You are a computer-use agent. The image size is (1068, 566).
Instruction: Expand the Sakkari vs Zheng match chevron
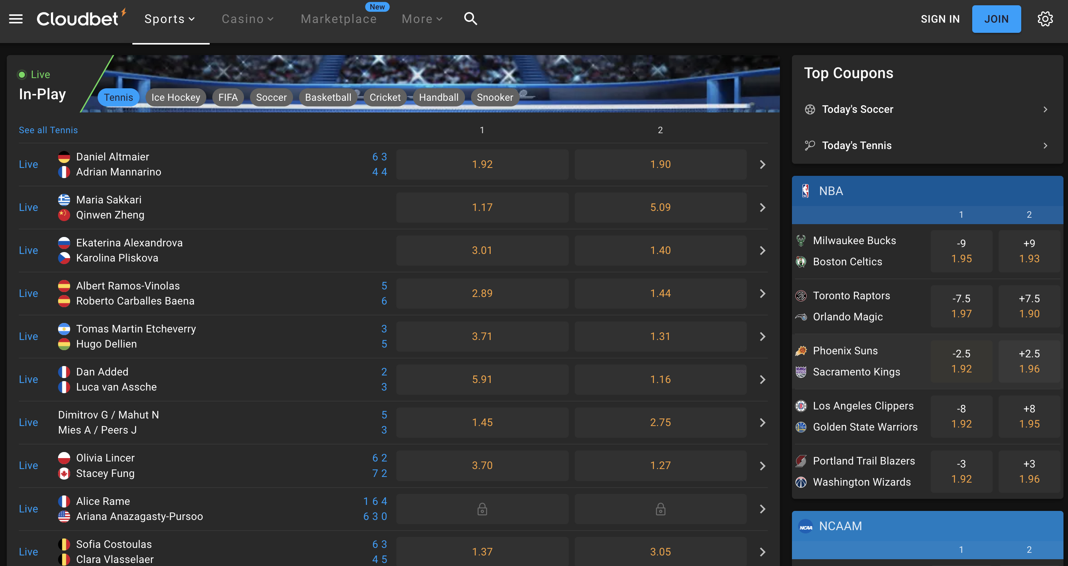coord(763,208)
